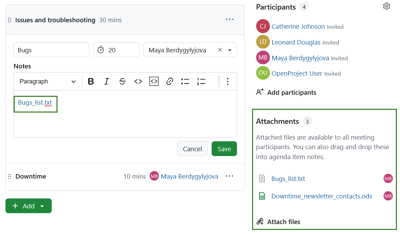Save the Bugs agenda item
Image resolution: width=400 pixels, height=234 pixels.
(x=224, y=148)
